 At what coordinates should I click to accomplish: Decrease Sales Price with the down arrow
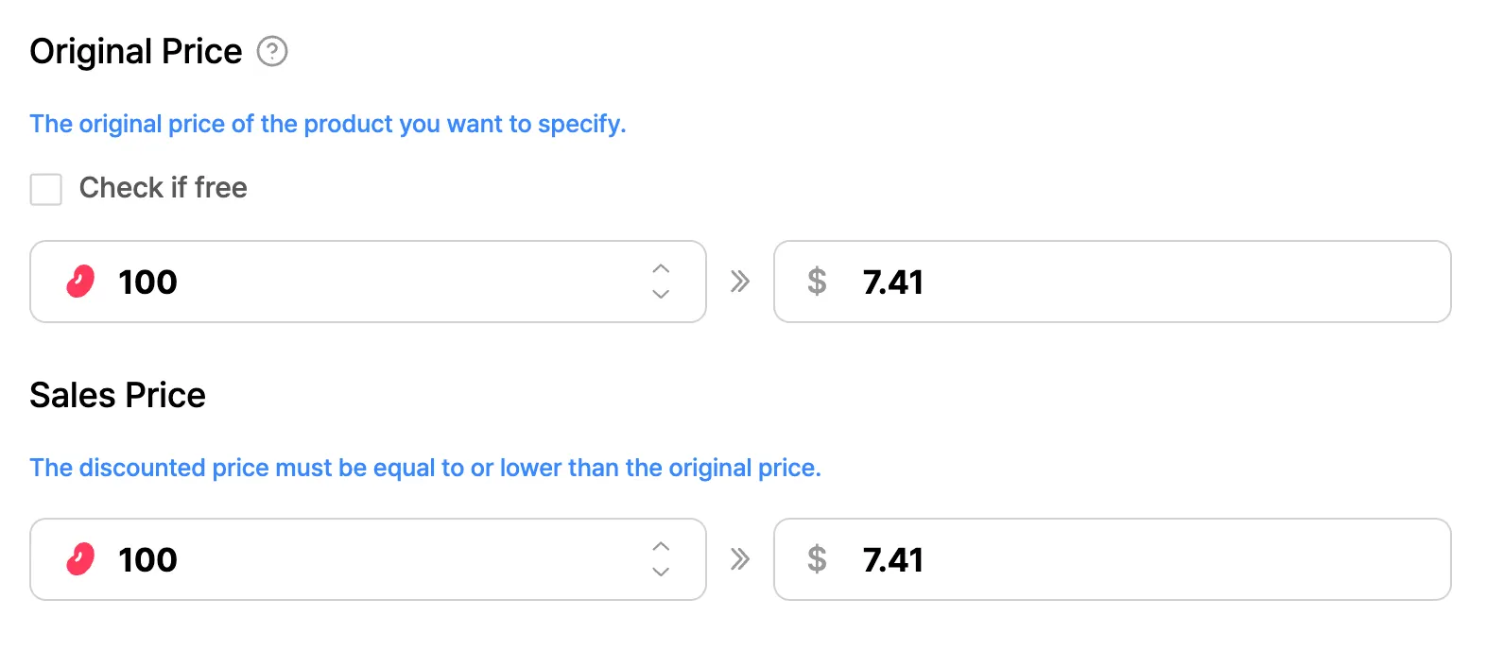point(661,572)
